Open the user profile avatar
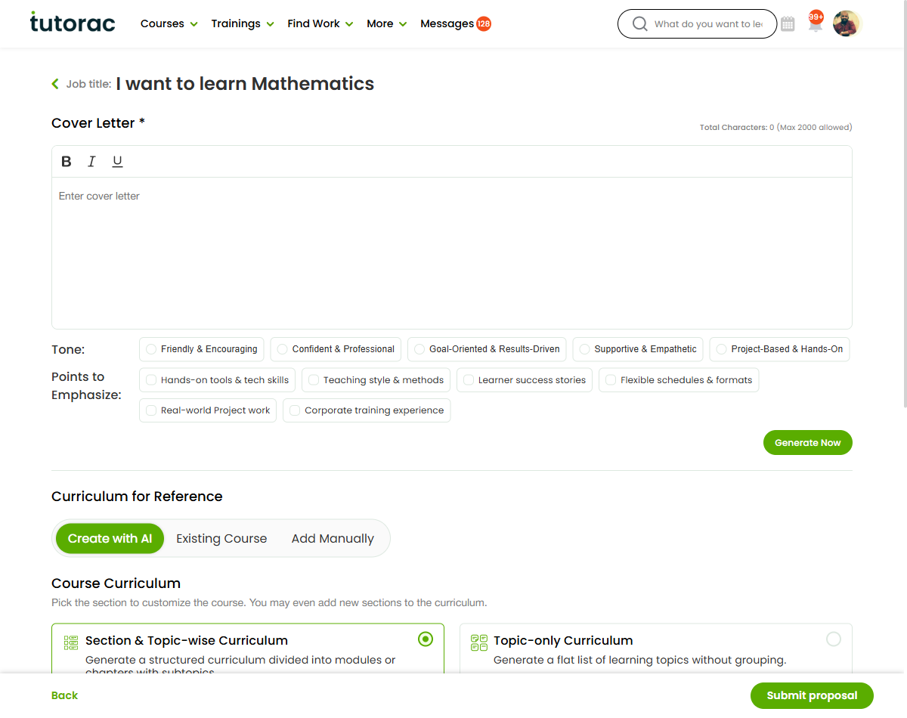This screenshot has width=907, height=718. click(x=847, y=24)
